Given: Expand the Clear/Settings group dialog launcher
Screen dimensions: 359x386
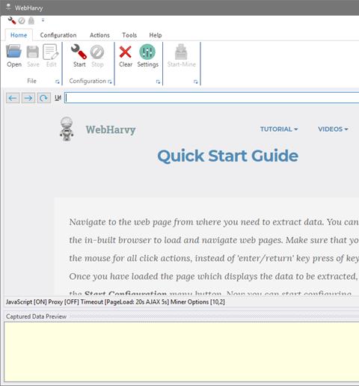Looking at the screenshot, I should (158, 82).
